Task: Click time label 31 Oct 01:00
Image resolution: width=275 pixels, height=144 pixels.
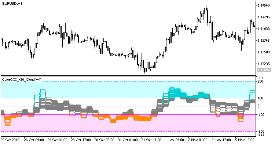Action: (x=128, y=140)
